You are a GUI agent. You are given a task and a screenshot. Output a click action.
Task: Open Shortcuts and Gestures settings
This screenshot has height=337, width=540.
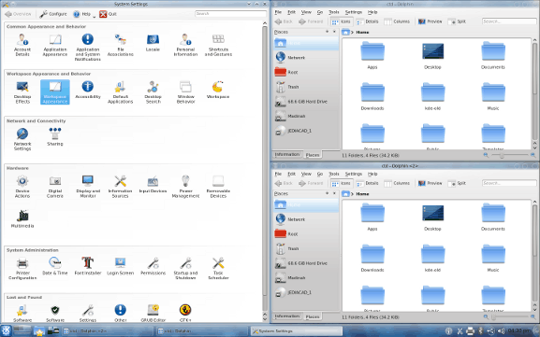(218, 45)
